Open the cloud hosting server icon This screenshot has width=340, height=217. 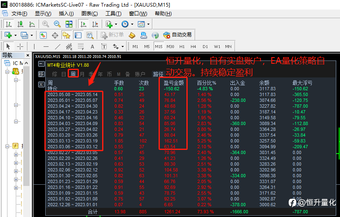pyautogui.click(x=144, y=35)
